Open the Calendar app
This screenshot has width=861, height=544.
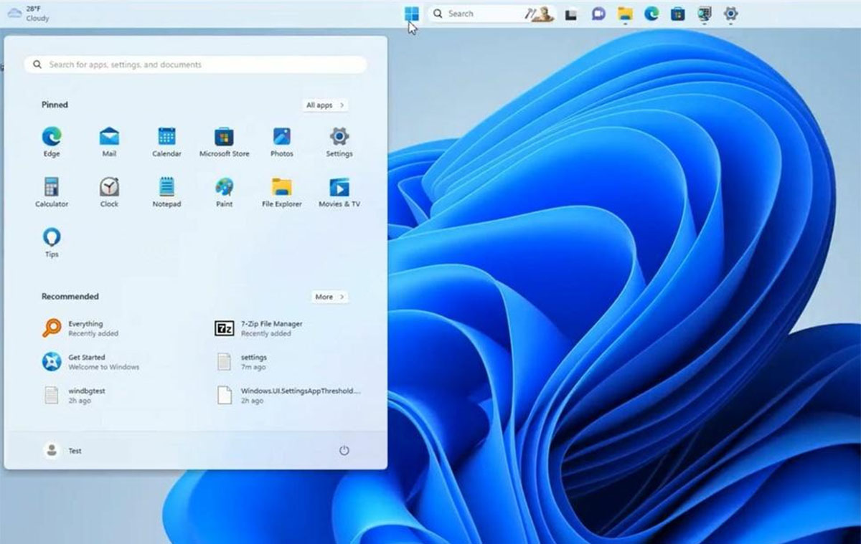pyautogui.click(x=166, y=142)
